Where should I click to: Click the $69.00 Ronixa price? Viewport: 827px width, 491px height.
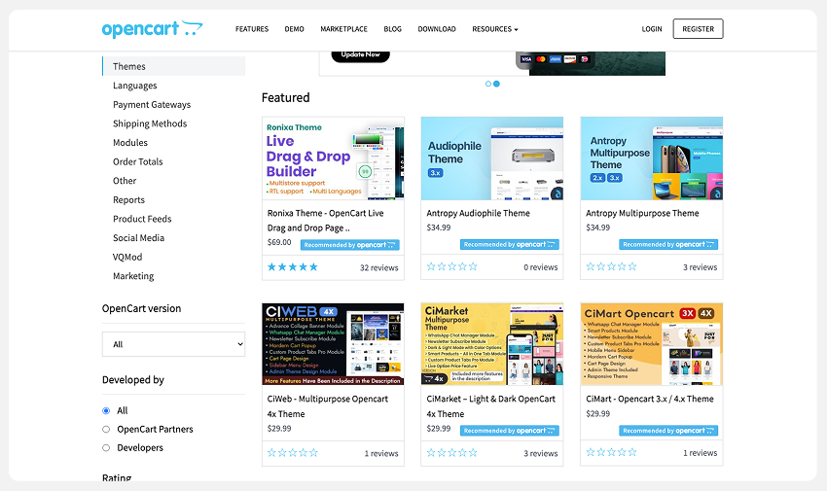[x=279, y=242]
